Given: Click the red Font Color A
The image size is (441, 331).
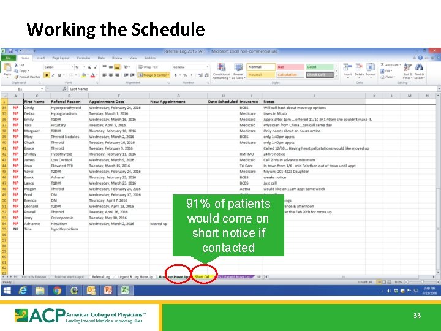Looking at the screenshot, I should point(92,75).
